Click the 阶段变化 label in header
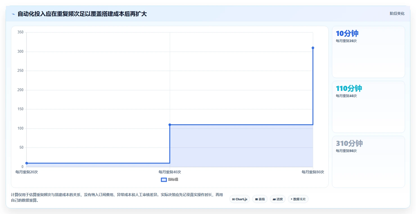Image resolution: width=416 pixels, height=214 pixels. click(397, 13)
